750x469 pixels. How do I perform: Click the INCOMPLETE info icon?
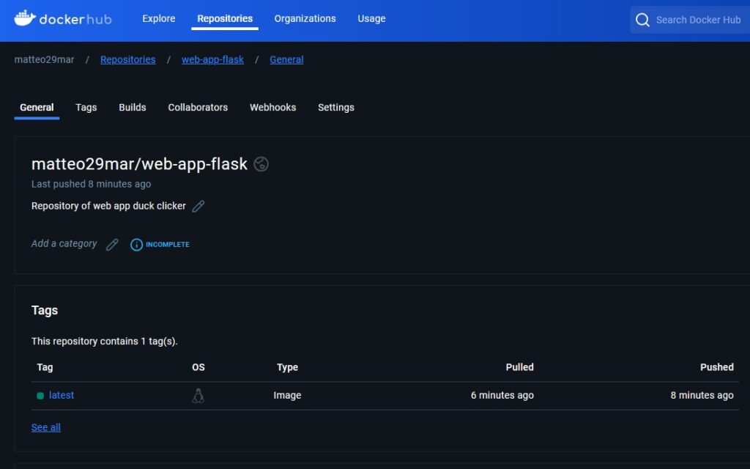click(x=136, y=245)
